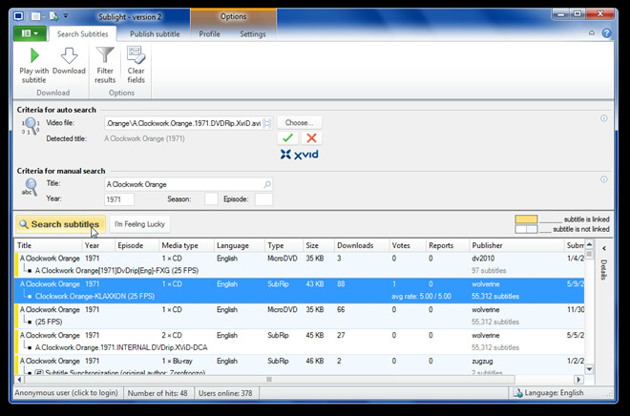630x416 pixels.
Task: Sort results by Votes column header
Action: (x=408, y=245)
